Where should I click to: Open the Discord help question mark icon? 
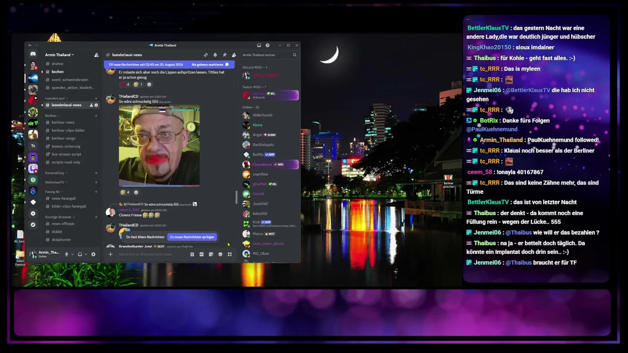point(267,45)
